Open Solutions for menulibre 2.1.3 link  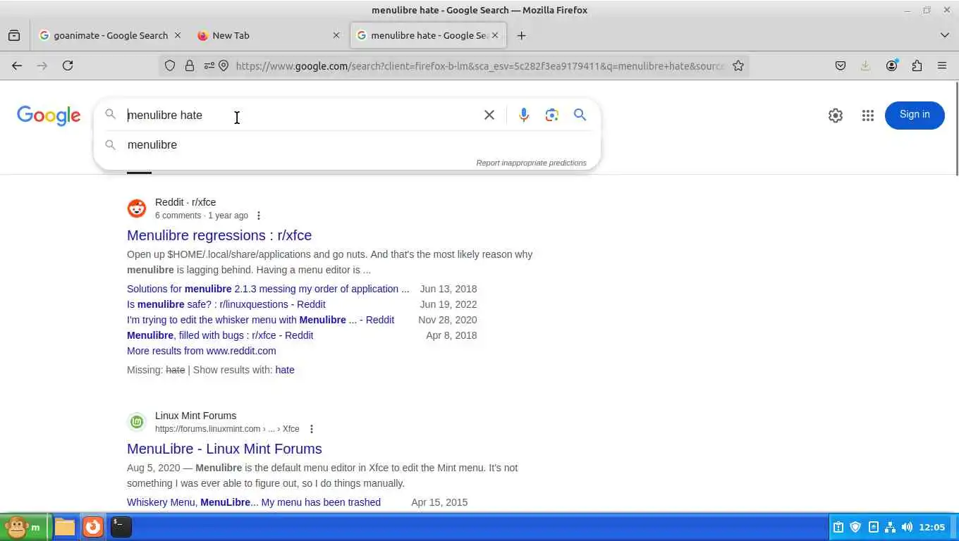pos(268,289)
